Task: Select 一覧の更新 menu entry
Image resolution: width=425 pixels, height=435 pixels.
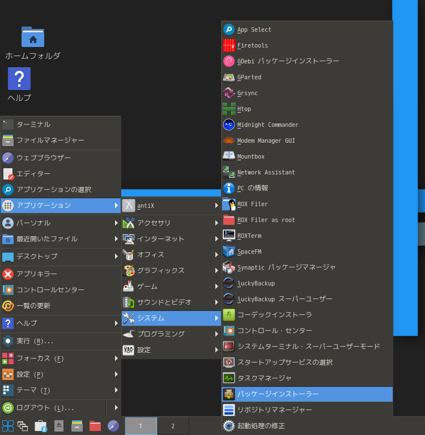Action: (61, 306)
